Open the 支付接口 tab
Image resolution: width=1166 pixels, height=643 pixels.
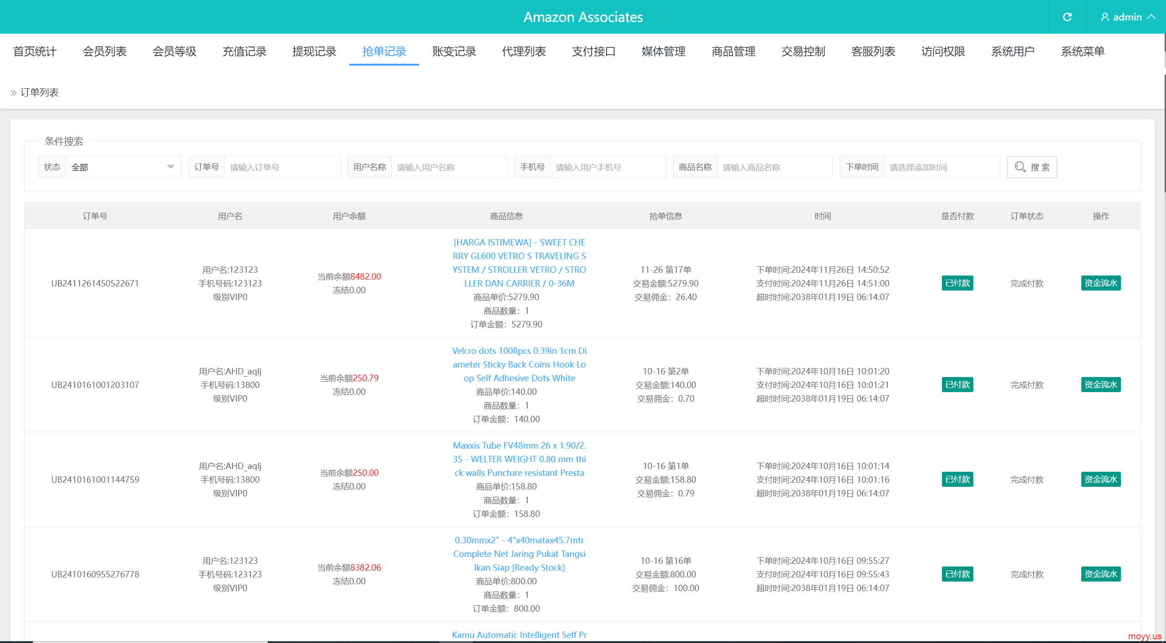click(x=594, y=51)
